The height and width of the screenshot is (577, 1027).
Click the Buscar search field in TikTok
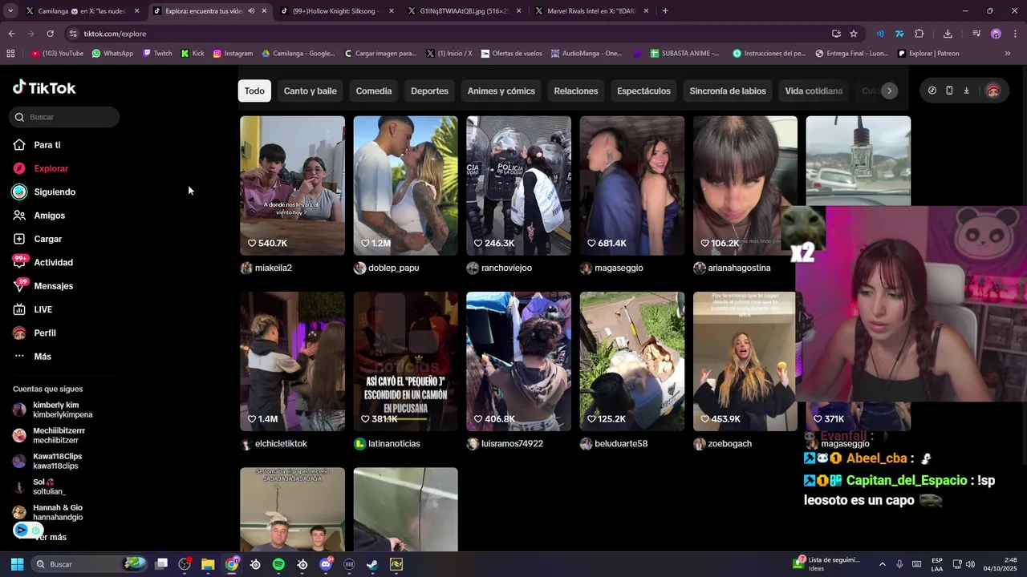pos(66,117)
